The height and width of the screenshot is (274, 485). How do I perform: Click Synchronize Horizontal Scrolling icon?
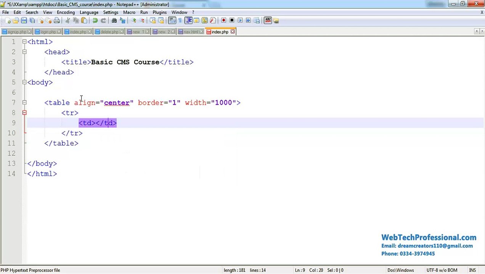pyautogui.click(x=161, y=21)
